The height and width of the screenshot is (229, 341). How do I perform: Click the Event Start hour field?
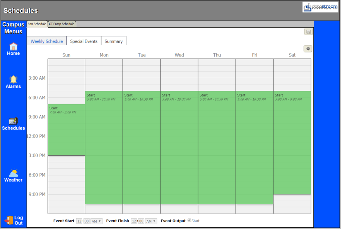(x=79, y=221)
